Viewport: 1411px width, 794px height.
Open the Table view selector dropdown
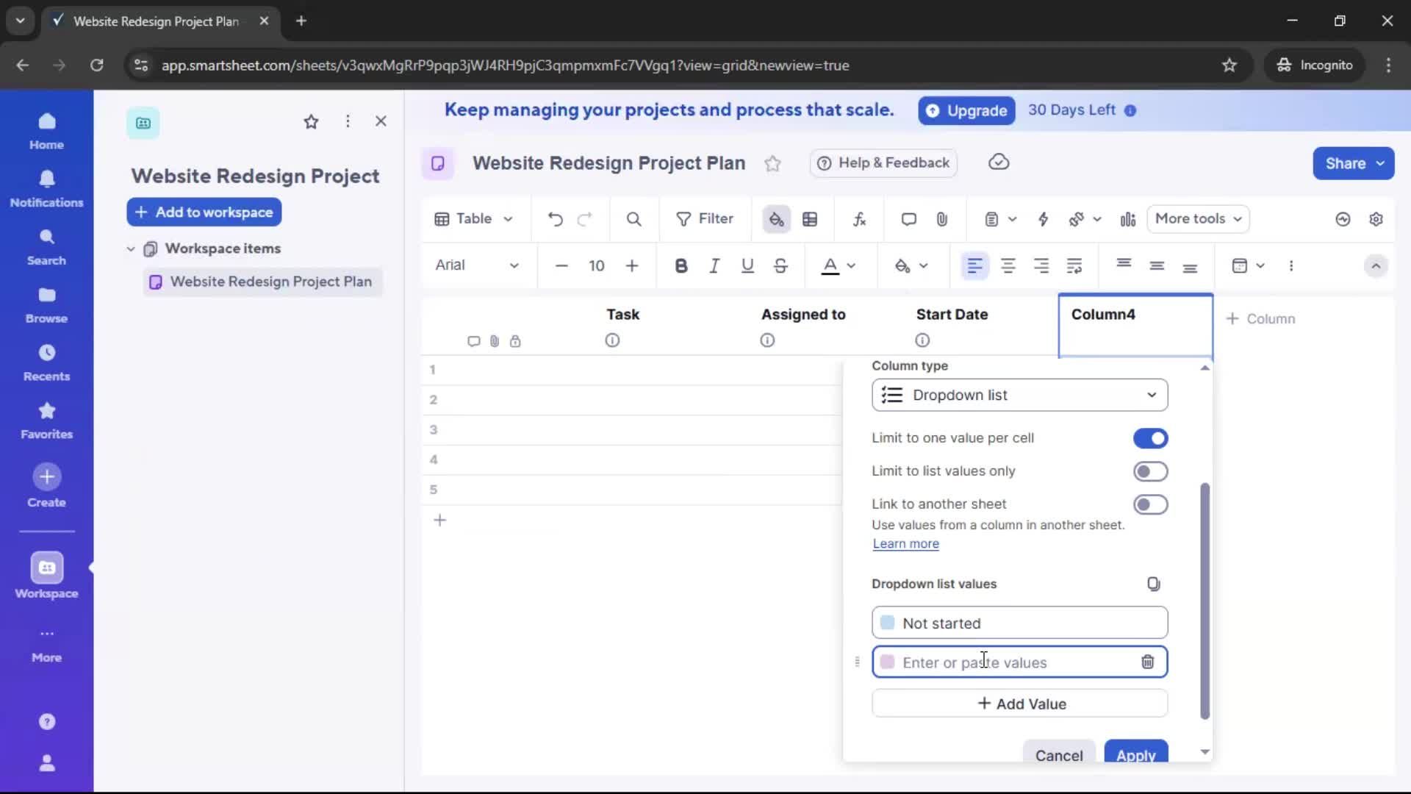[x=473, y=219]
